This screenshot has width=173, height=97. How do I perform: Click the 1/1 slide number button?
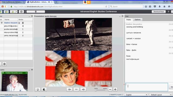(76, 89)
